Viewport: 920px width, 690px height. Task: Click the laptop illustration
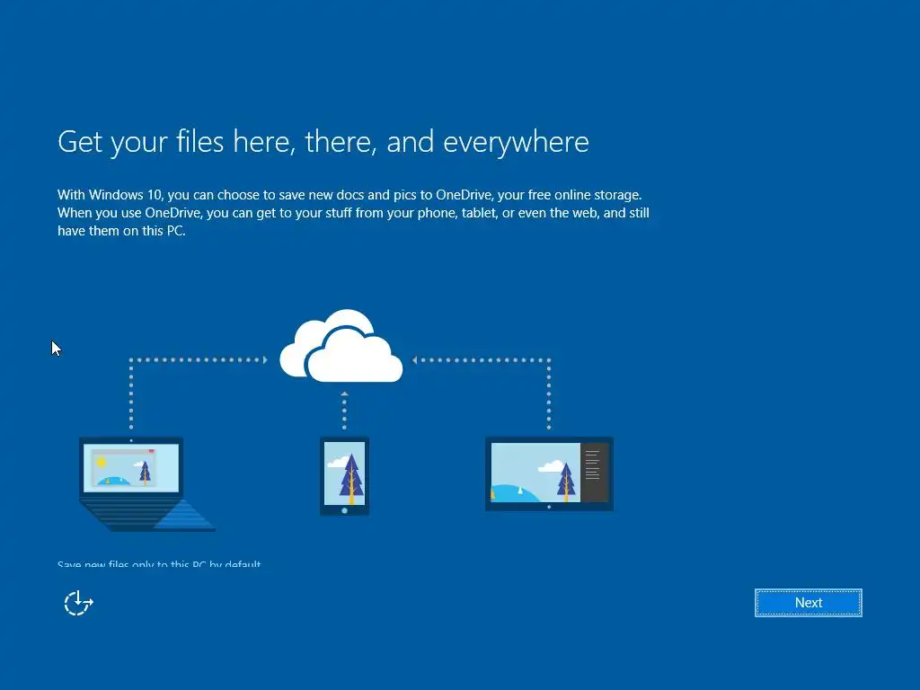click(x=146, y=484)
